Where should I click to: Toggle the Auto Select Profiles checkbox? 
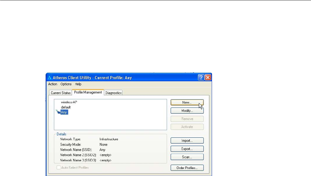[59, 167]
